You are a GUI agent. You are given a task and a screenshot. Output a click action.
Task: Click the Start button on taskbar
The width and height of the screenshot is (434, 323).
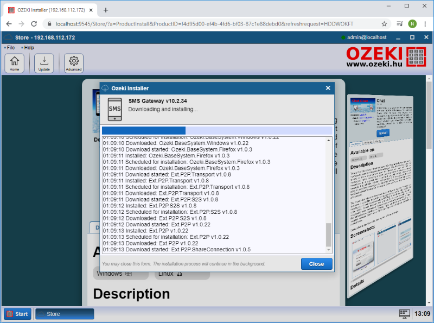point(18,314)
